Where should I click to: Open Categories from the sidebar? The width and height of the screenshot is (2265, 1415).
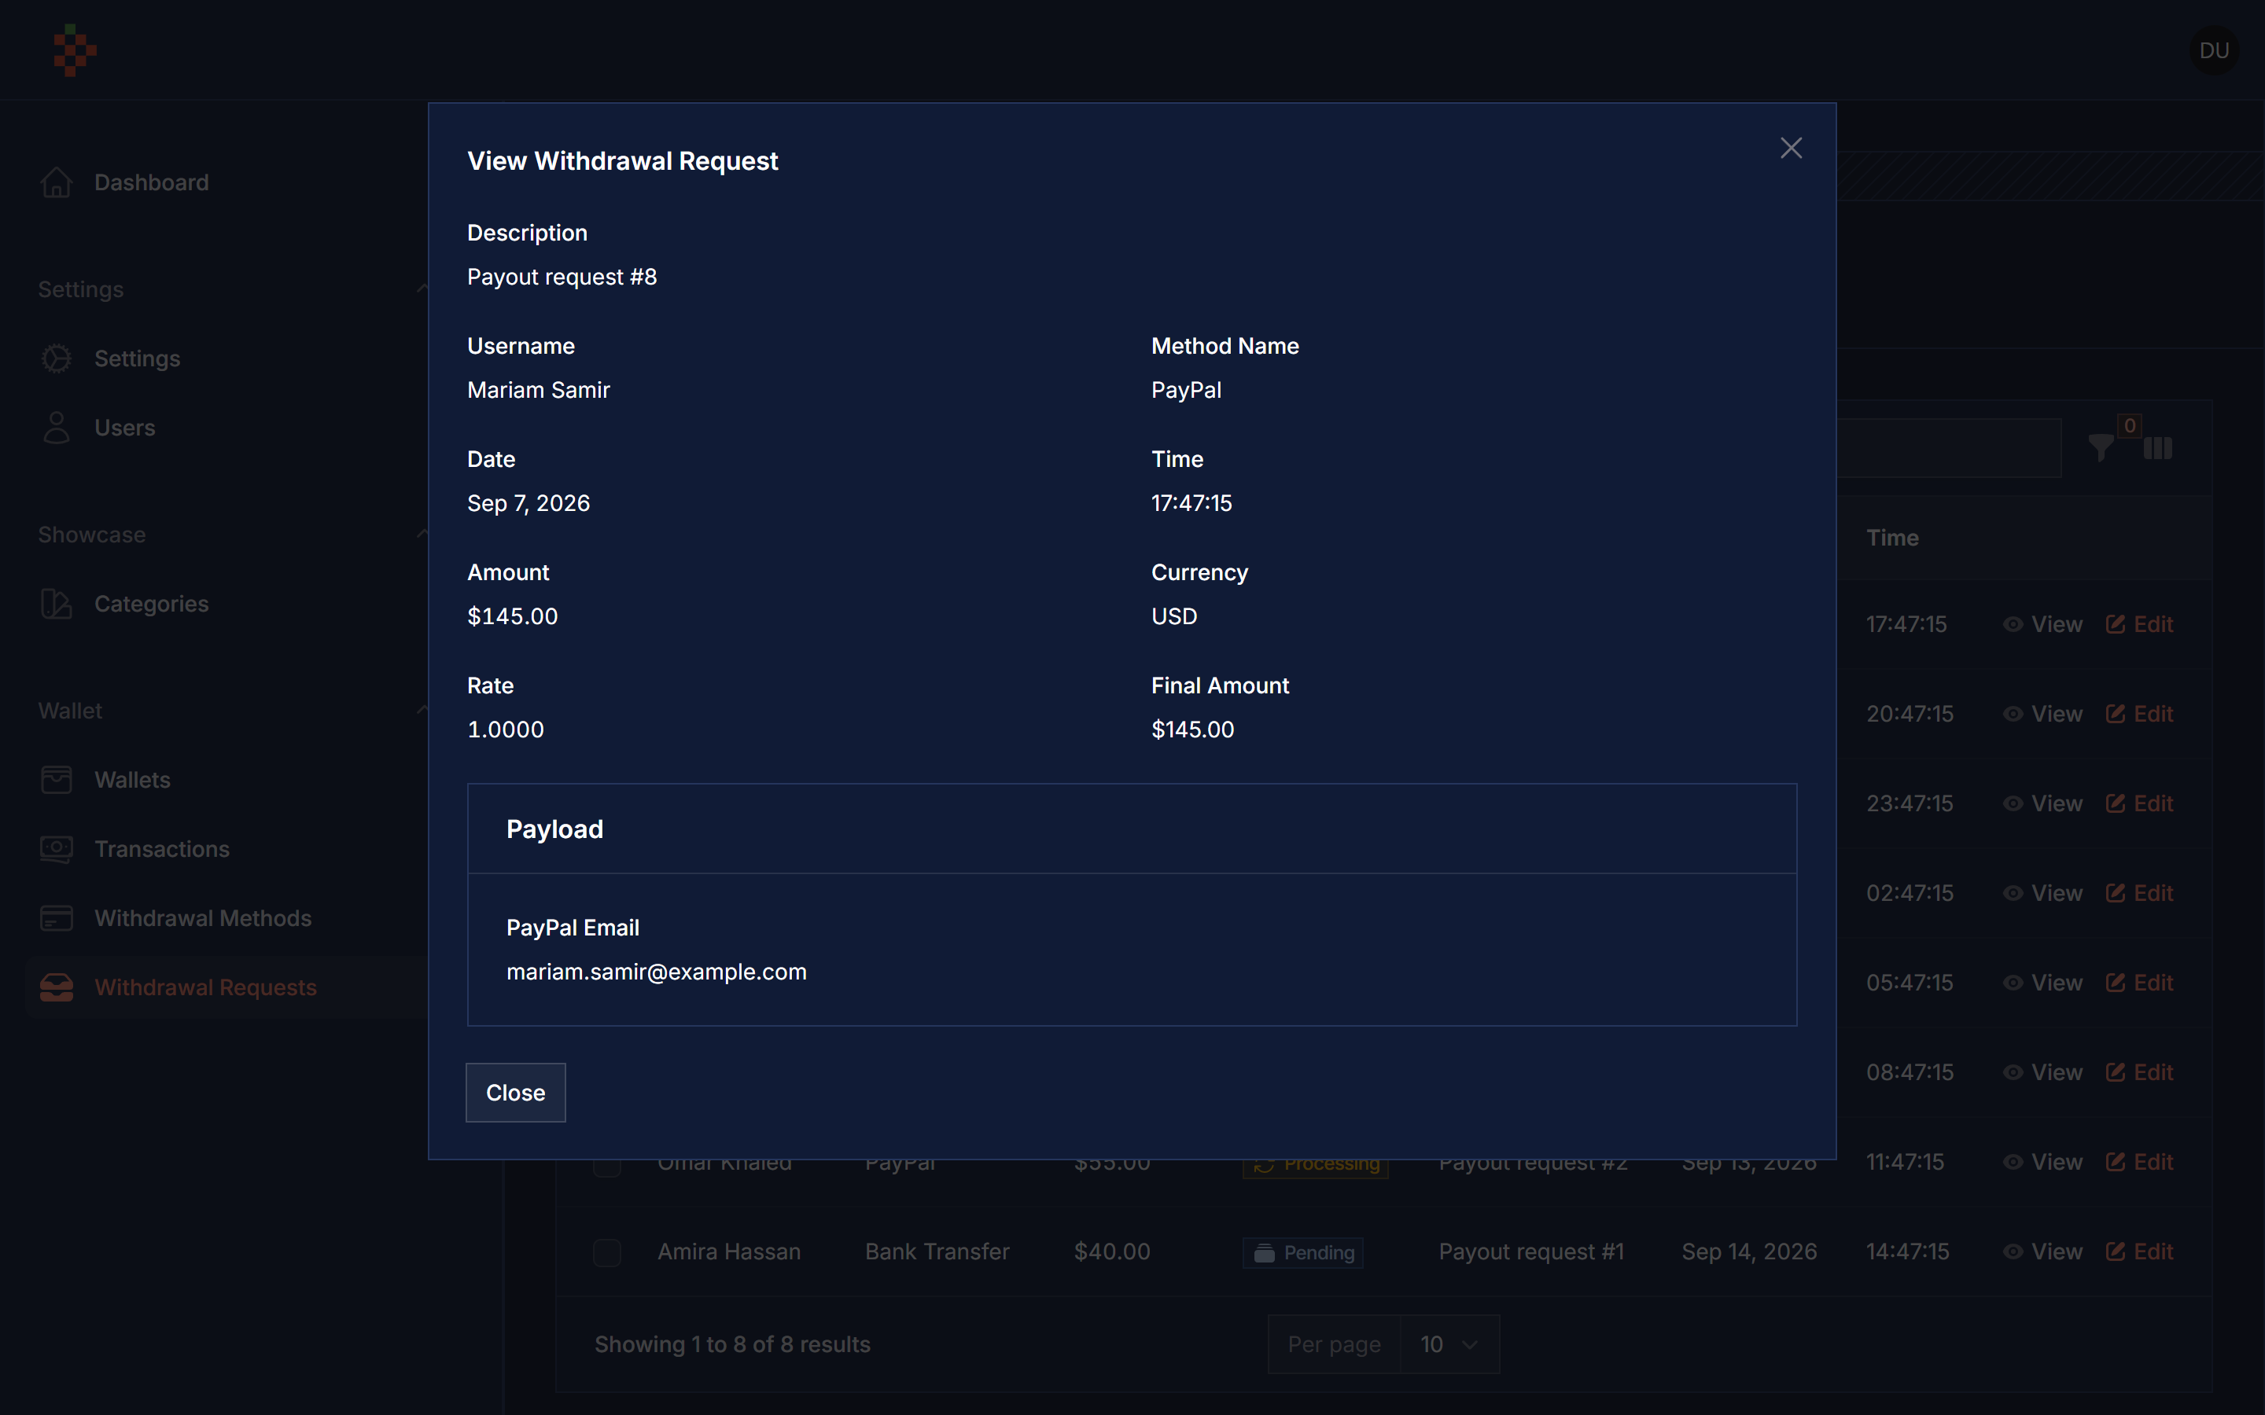point(152,604)
